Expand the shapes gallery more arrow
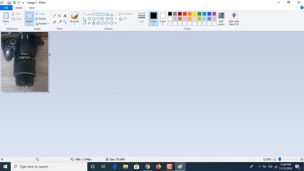 pos(116,23)
